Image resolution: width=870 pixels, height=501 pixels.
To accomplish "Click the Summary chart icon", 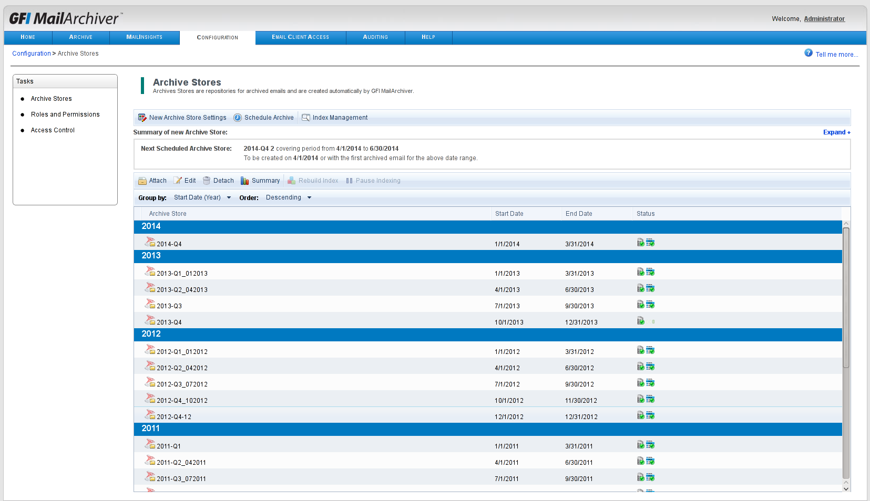I will (x=245, y=181).
